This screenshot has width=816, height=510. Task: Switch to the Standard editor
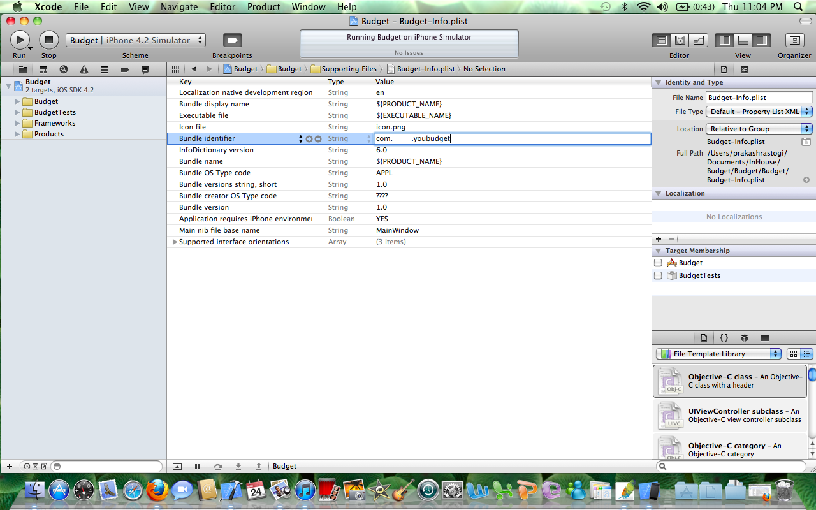coord(662,40)
